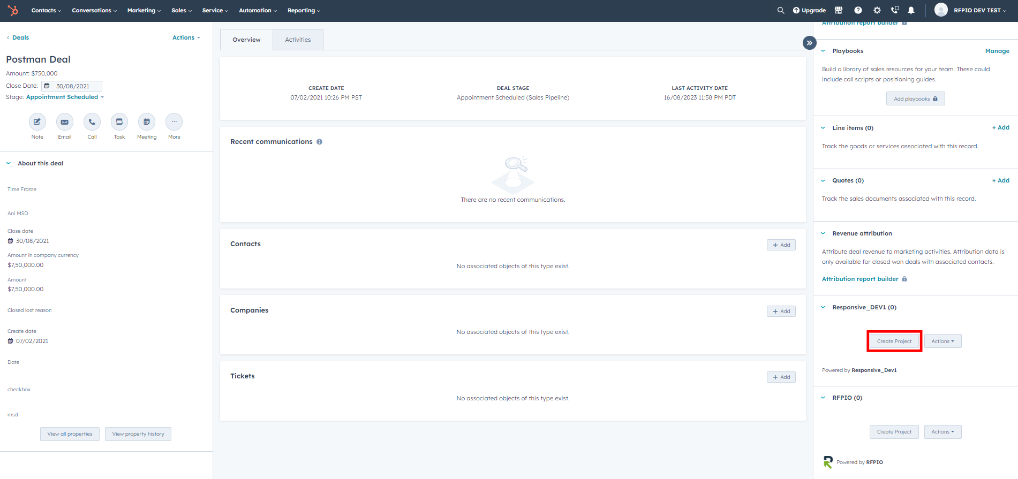Open Attribution report builder link
The height and width of the screenshot is (479, 1018).
coord(860,279)
